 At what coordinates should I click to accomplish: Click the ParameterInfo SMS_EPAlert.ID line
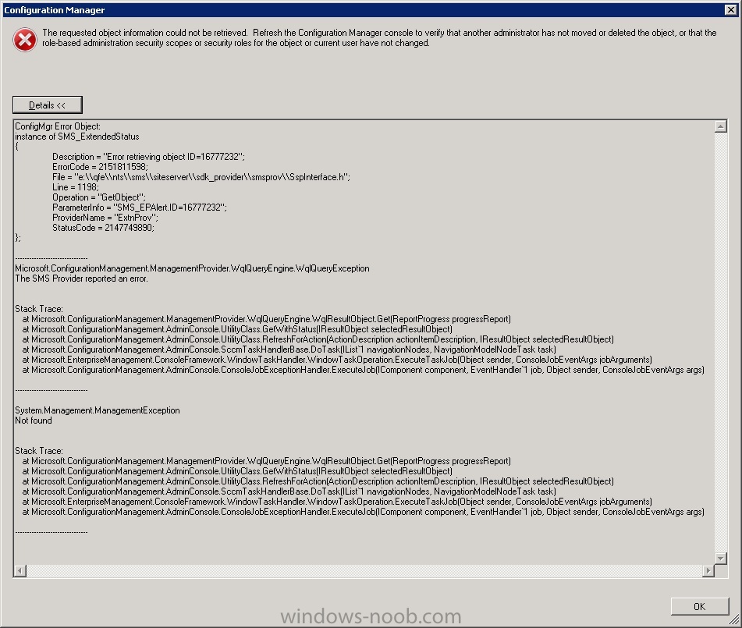coord(140,208)
